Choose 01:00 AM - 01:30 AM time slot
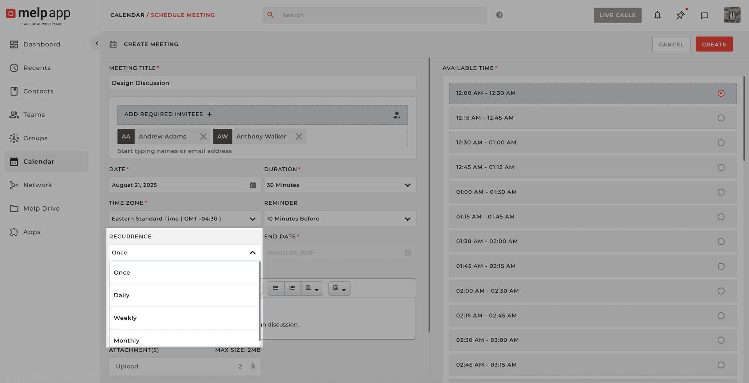The height and width of the screenshot is (383, 749). 721,192
